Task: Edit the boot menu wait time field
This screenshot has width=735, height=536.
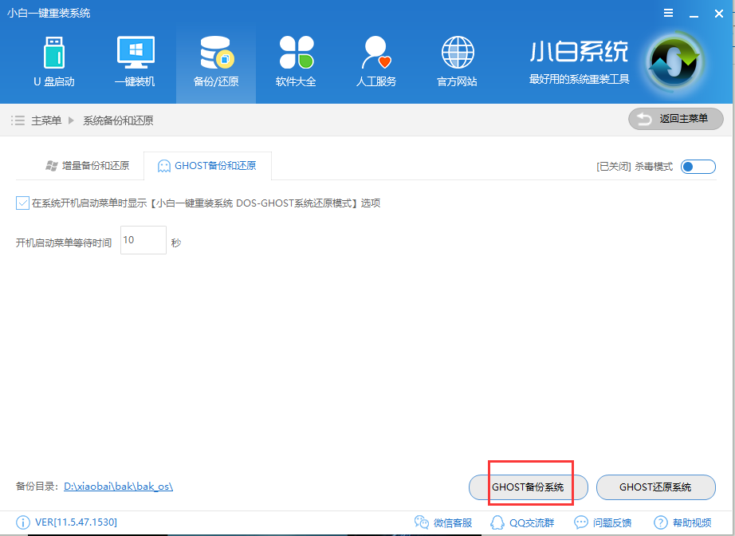Action: coord(143,239)
